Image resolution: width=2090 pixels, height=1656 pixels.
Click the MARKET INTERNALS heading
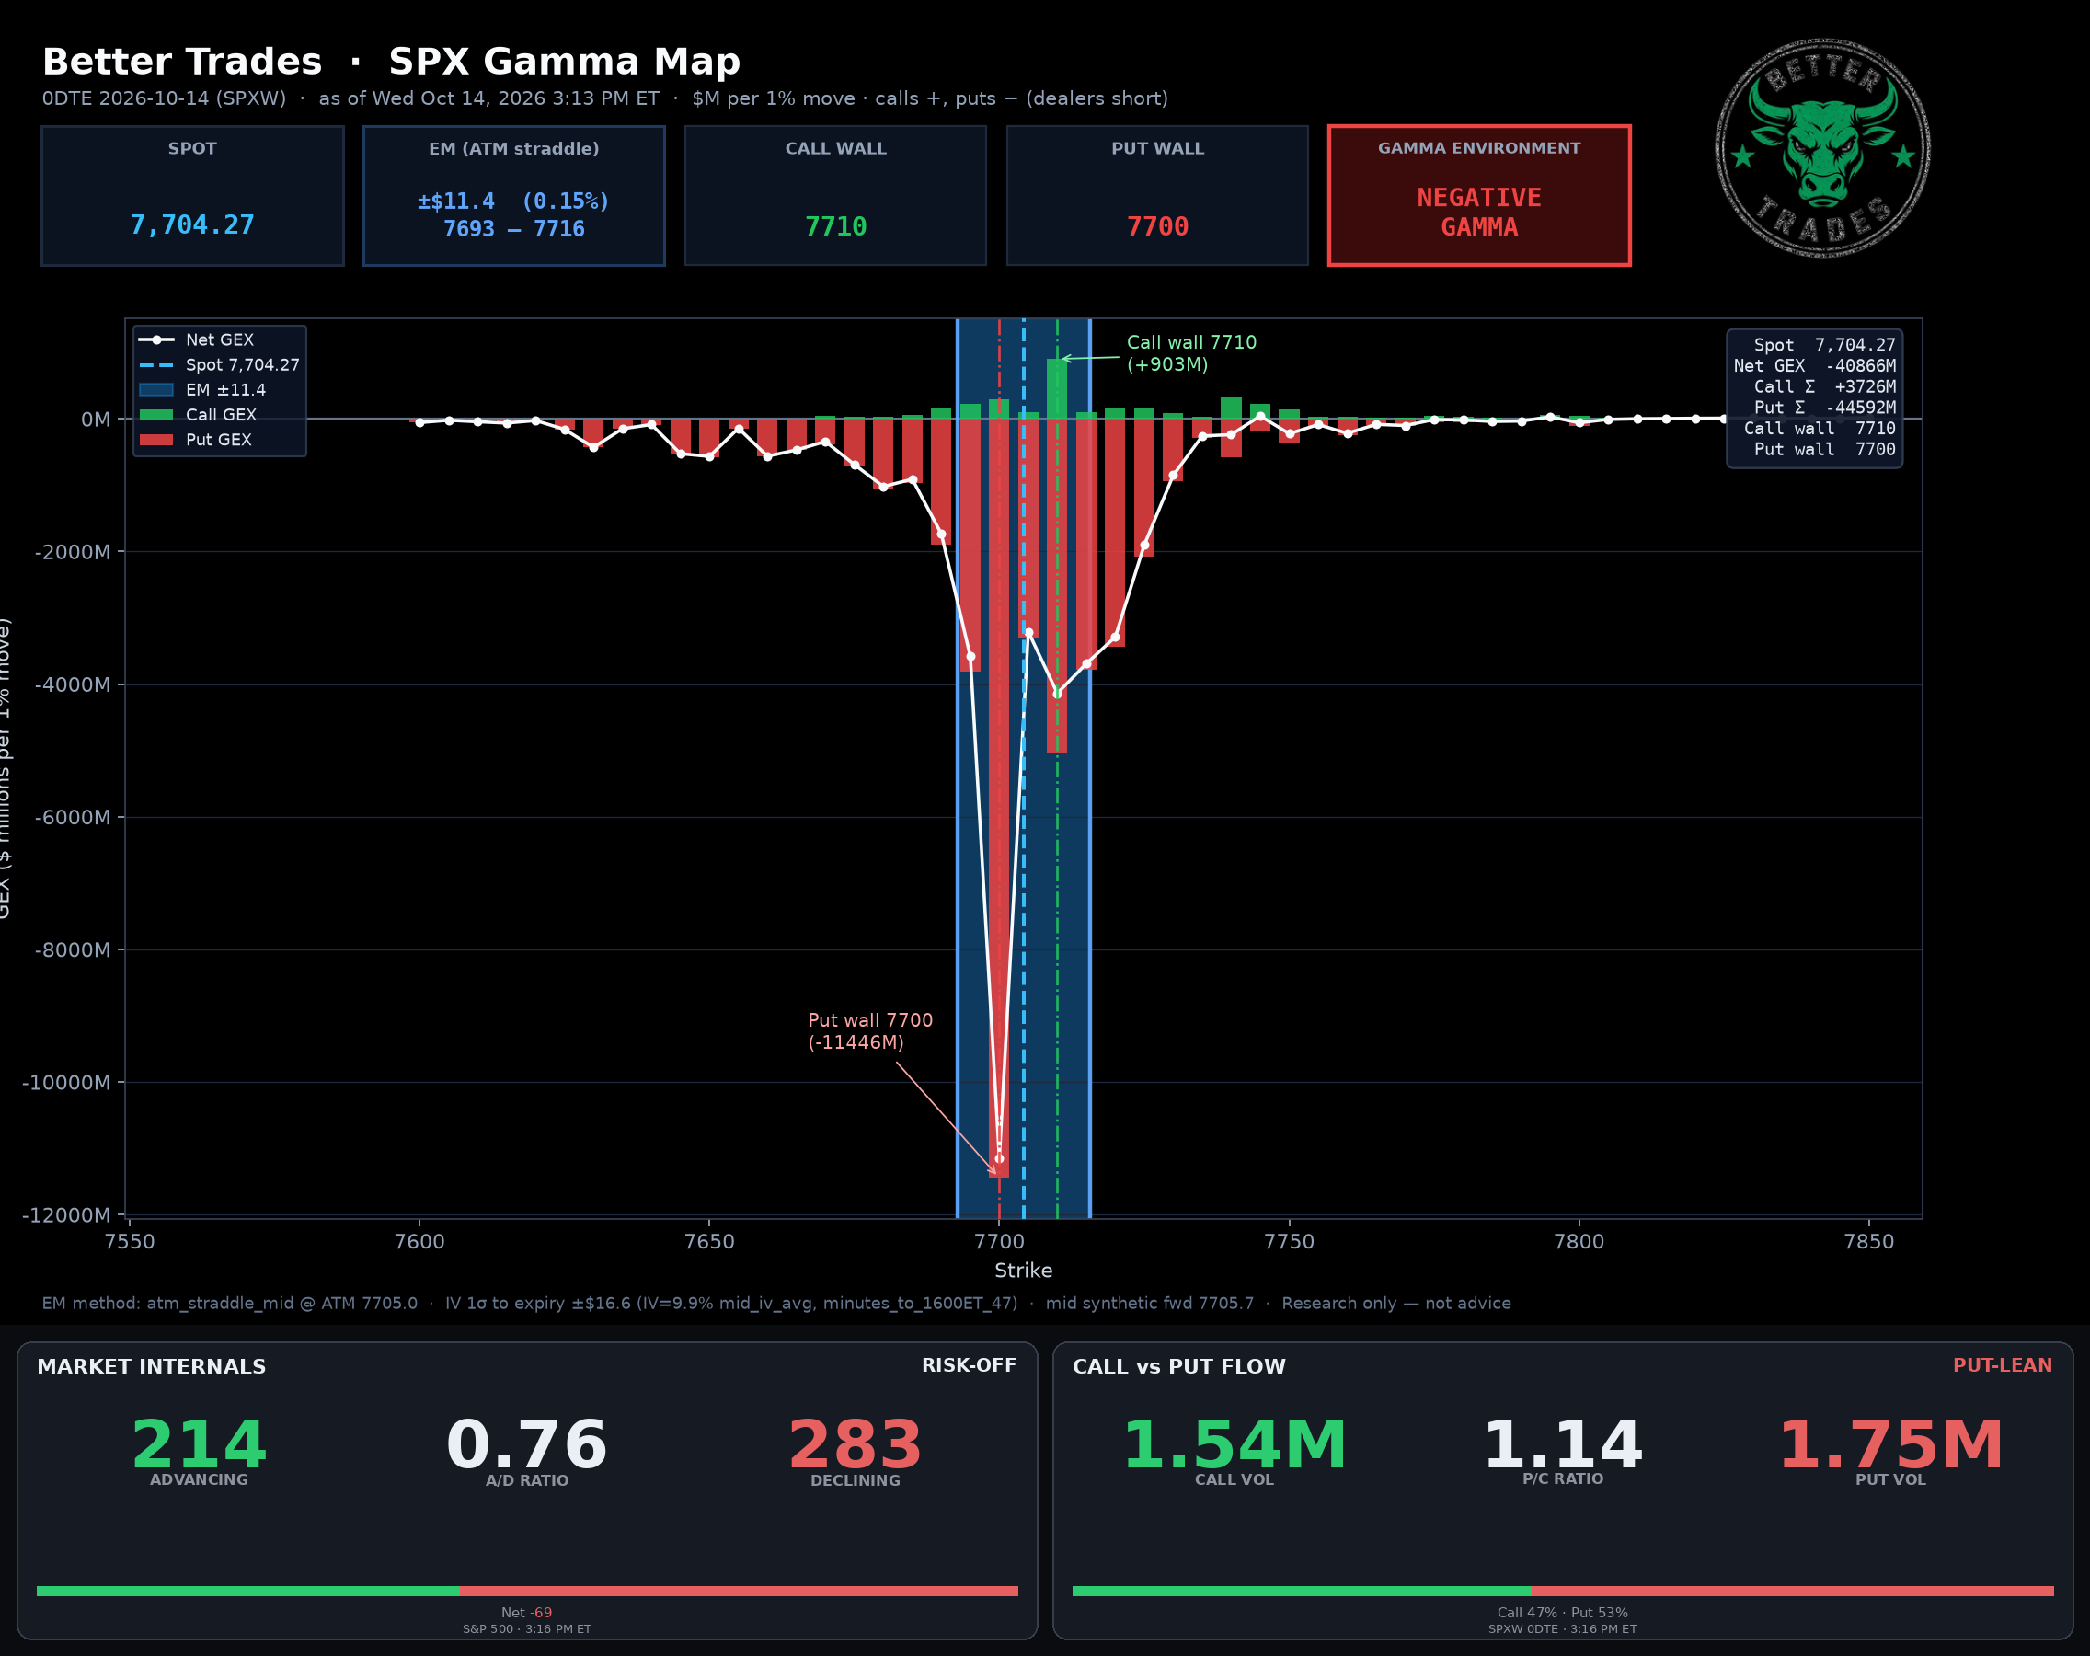pyautogui.click(x=151, y=1366)
